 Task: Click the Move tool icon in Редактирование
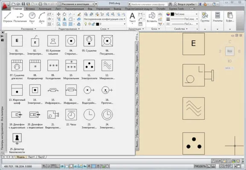[x=59, y=14]
